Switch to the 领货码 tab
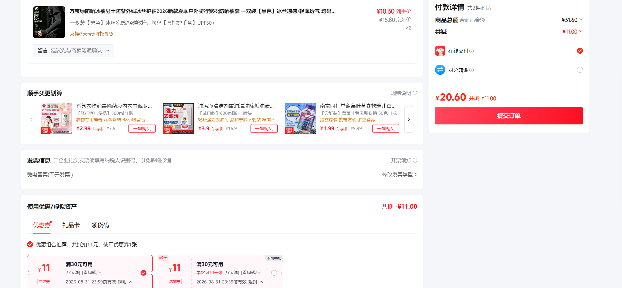Screen dimensions: 622x288 100,225
